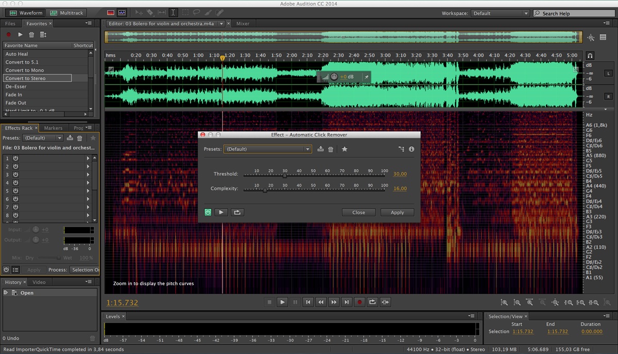Save effect preset icon in dialog
618x354 pixels.
(x=320, y=149)
